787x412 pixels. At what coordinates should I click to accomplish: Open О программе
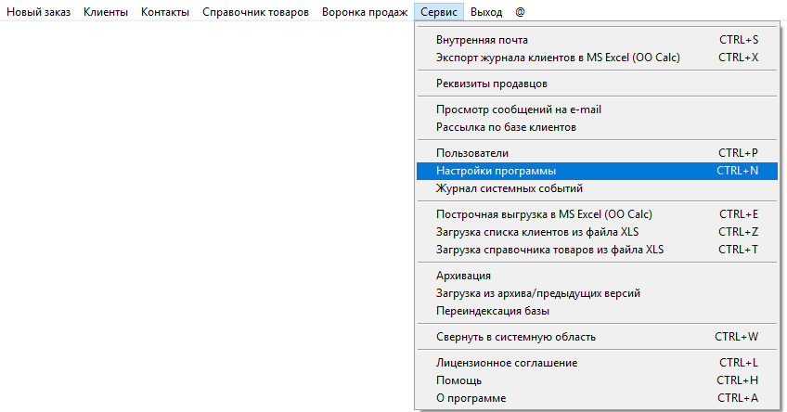pyautogui.click(x=471, y=398)
